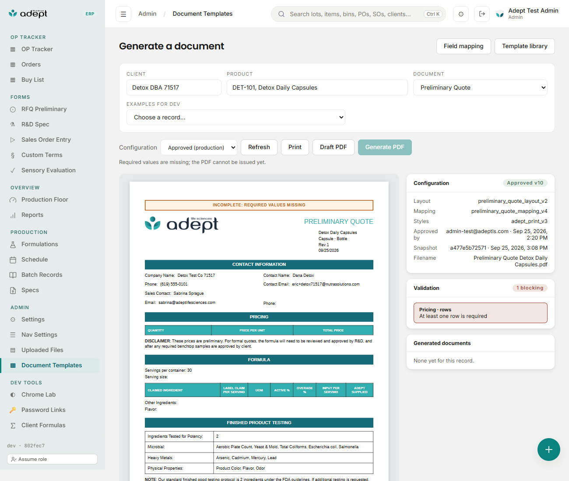Click the Adept logo in sidebar
This screenshot has height=481, width=569.
28,14
